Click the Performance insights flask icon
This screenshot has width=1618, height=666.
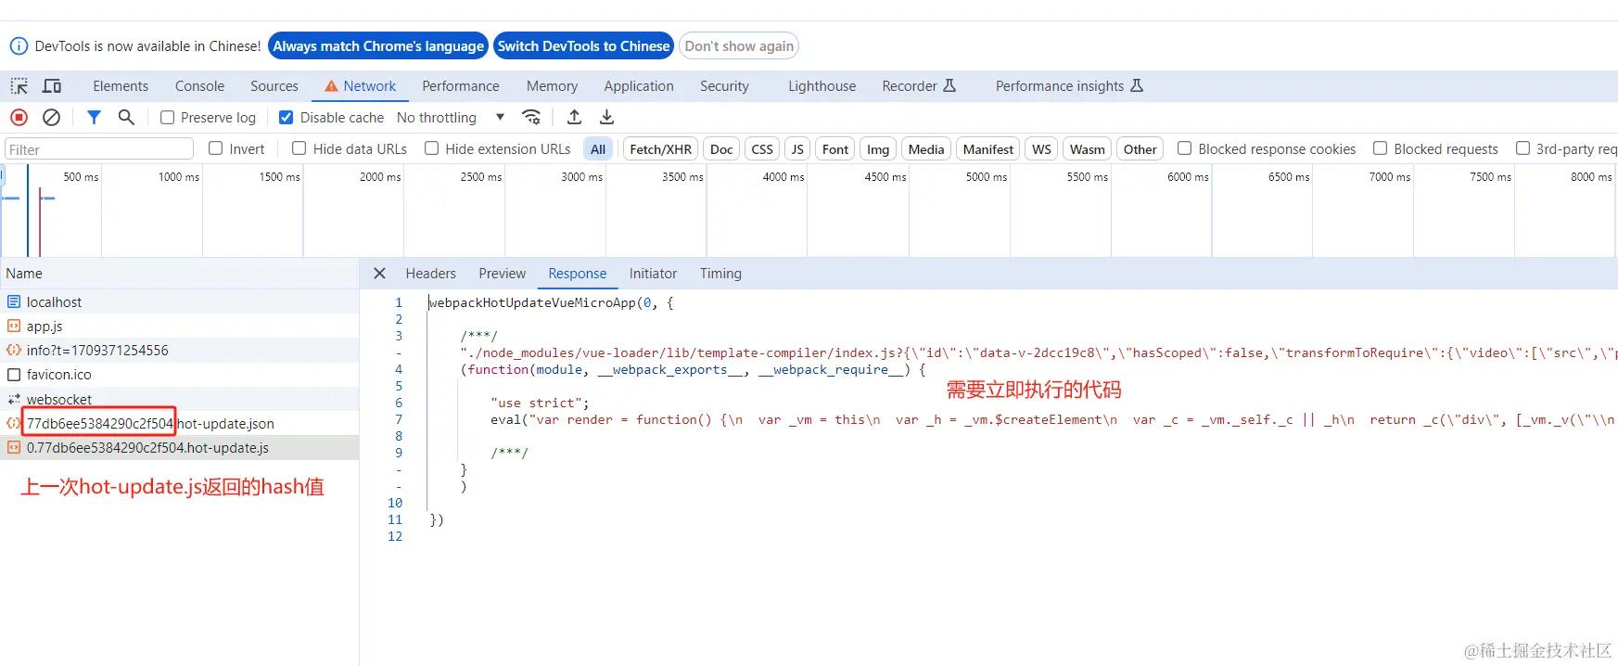tap(1137, 85)
